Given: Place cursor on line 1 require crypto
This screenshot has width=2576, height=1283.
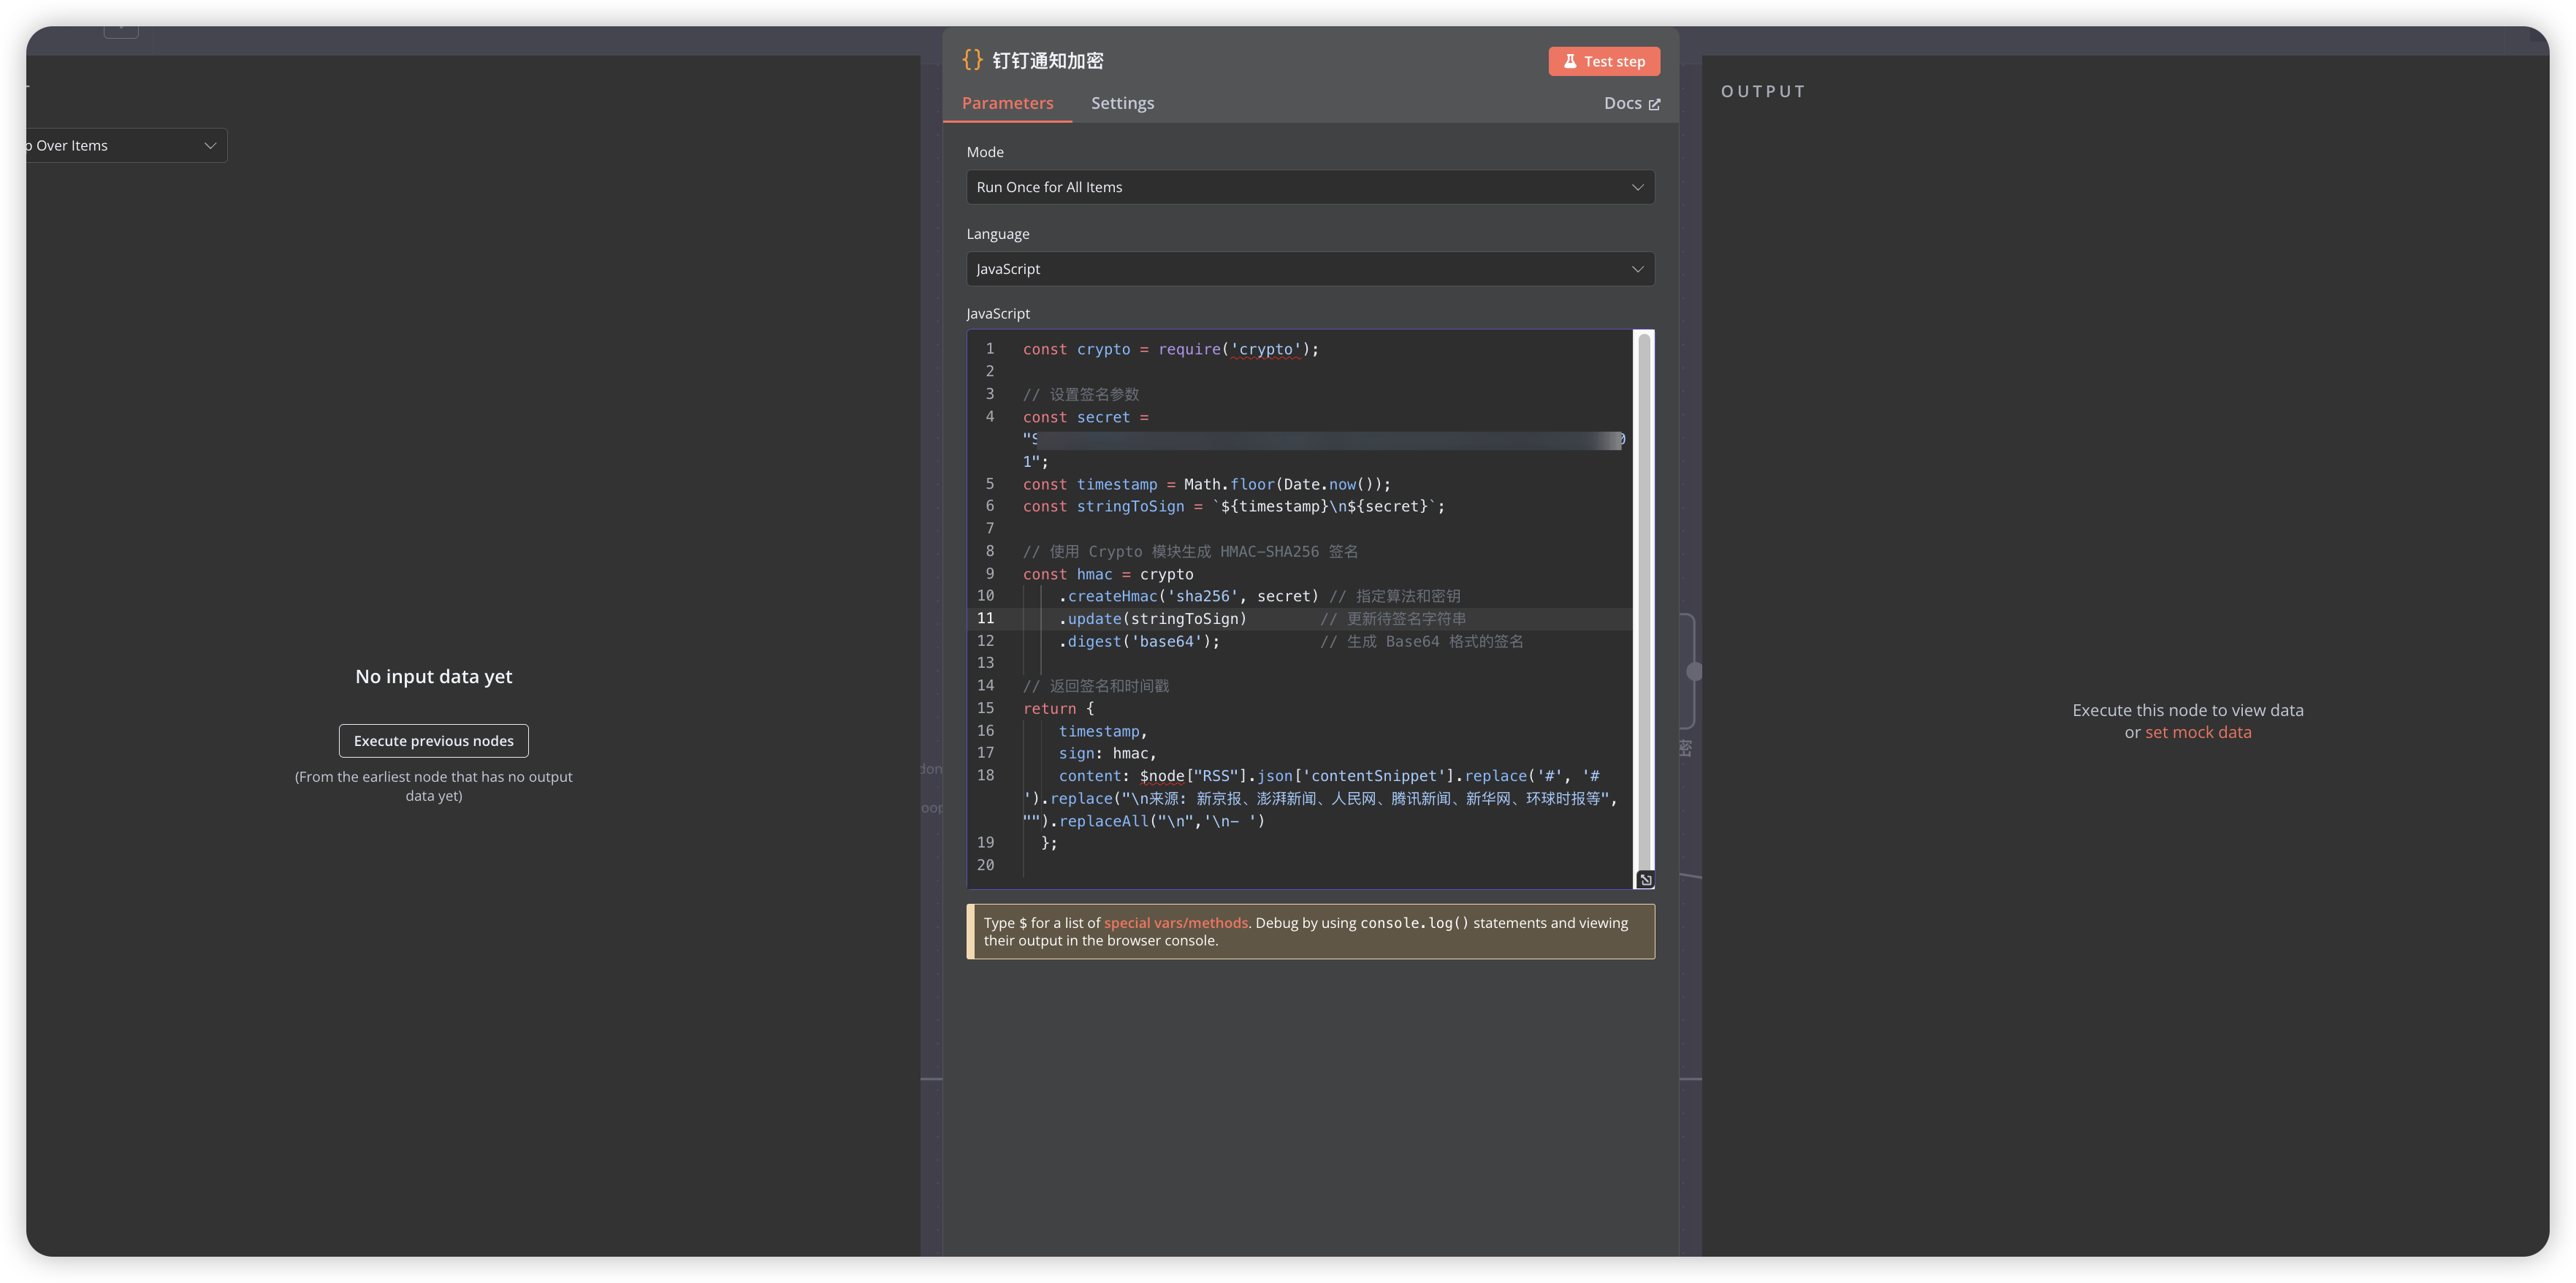Looking at the screenshot, I should pos(1170,349).
